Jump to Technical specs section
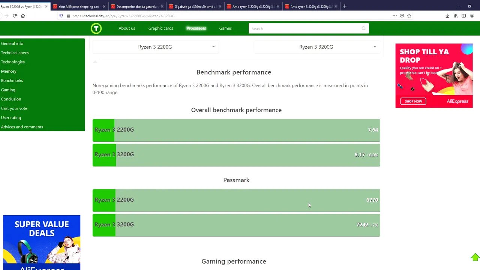This screenshot has width=480, height=270. coord(15,53)
